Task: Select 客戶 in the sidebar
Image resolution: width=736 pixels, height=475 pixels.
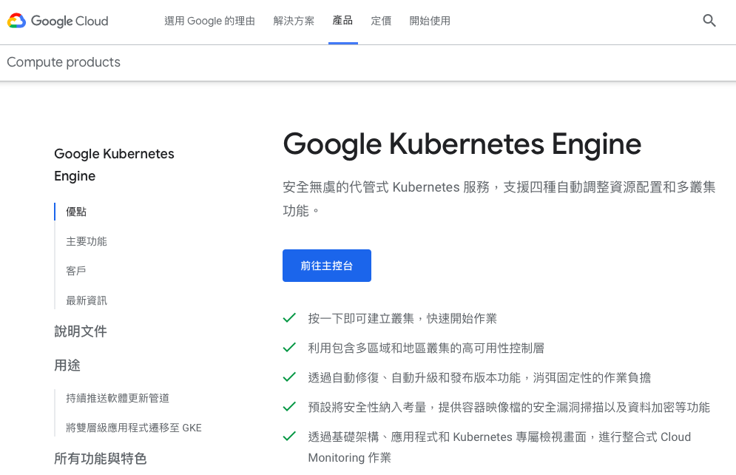Action: (76, 271)
